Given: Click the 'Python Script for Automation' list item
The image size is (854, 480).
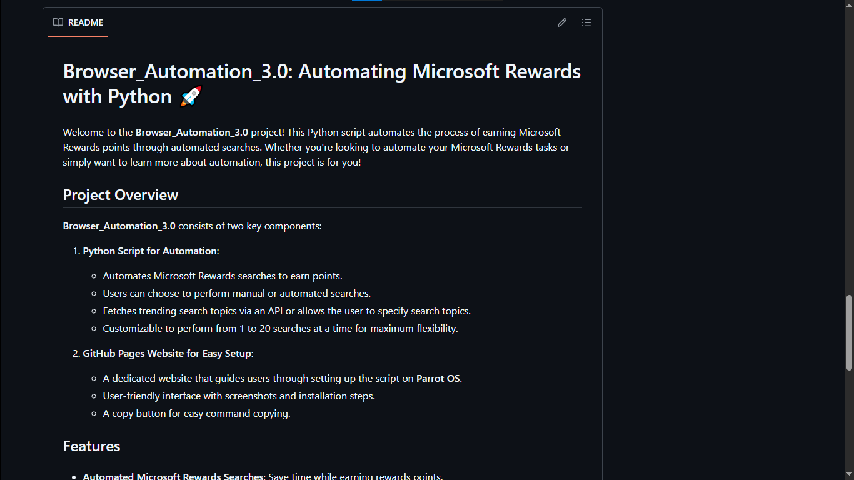Looking at the screenshot, I should tap(150, 251).
